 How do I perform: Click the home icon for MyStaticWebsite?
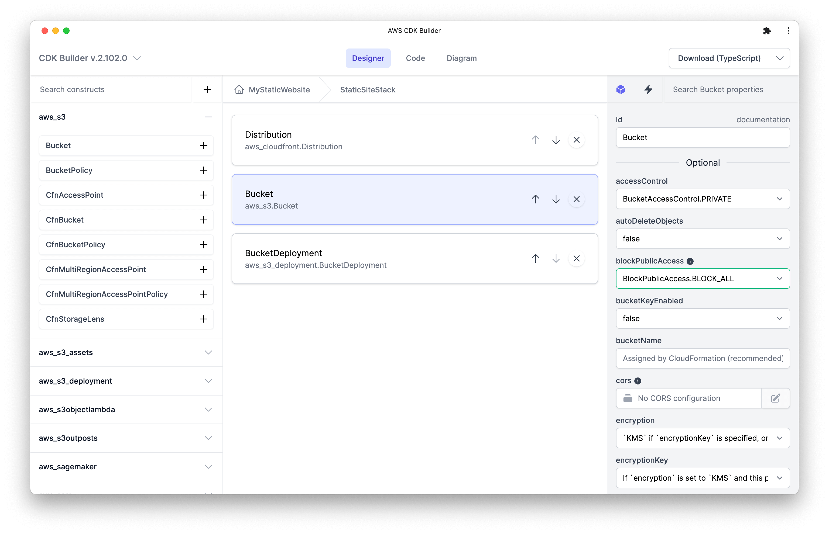tap(239, 89)
